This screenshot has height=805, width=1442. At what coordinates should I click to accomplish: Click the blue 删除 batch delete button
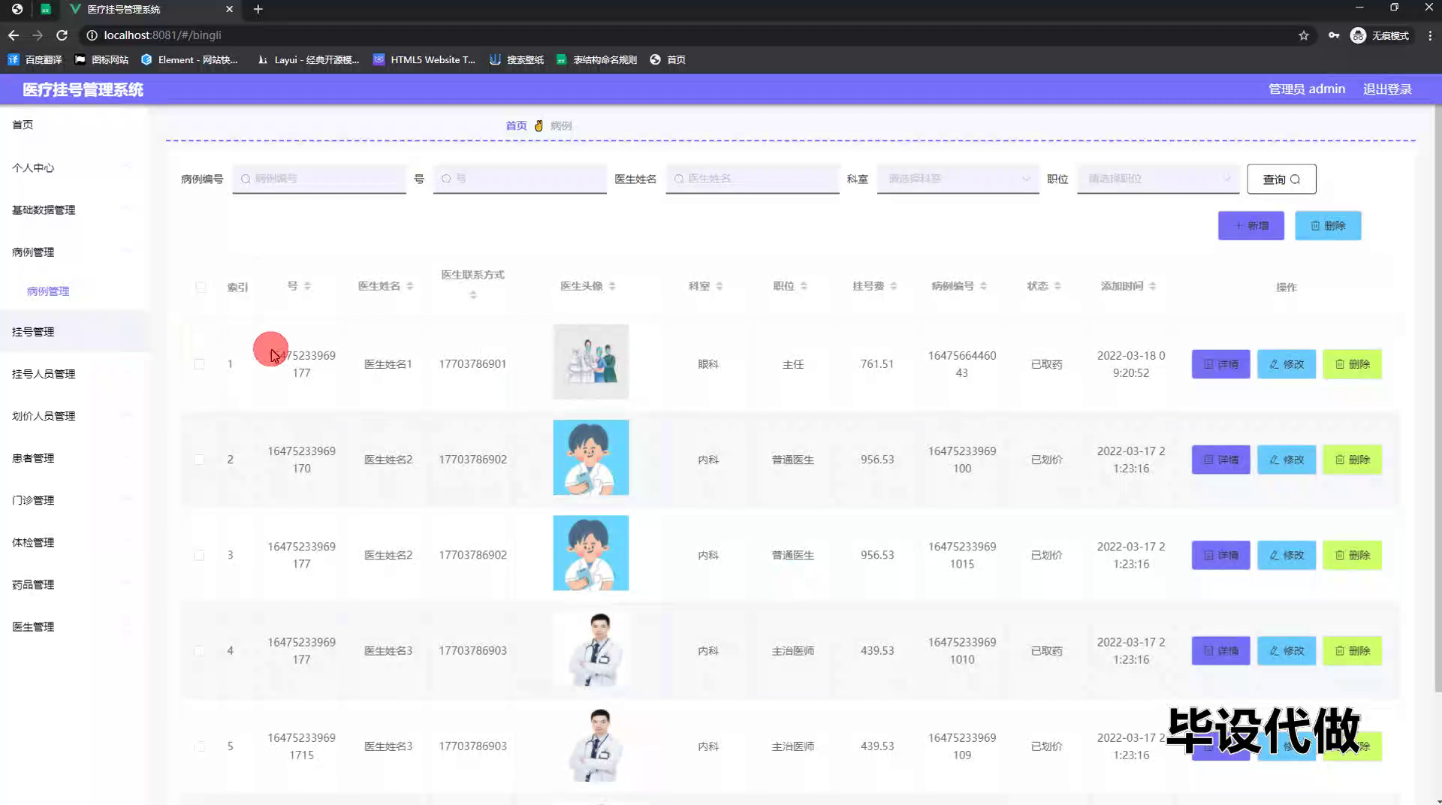[x=1328, y=225]
